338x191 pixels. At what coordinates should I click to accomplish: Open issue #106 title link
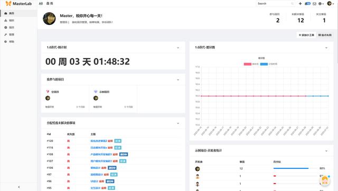(x=95, y=168)
